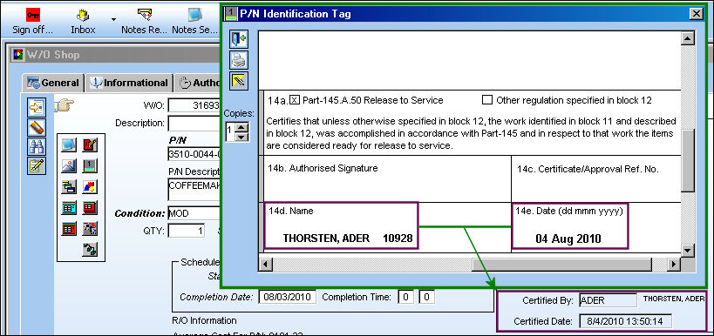714x336 pixels.
Task: Click the Sign off key icon
Action: pos(33,15)
